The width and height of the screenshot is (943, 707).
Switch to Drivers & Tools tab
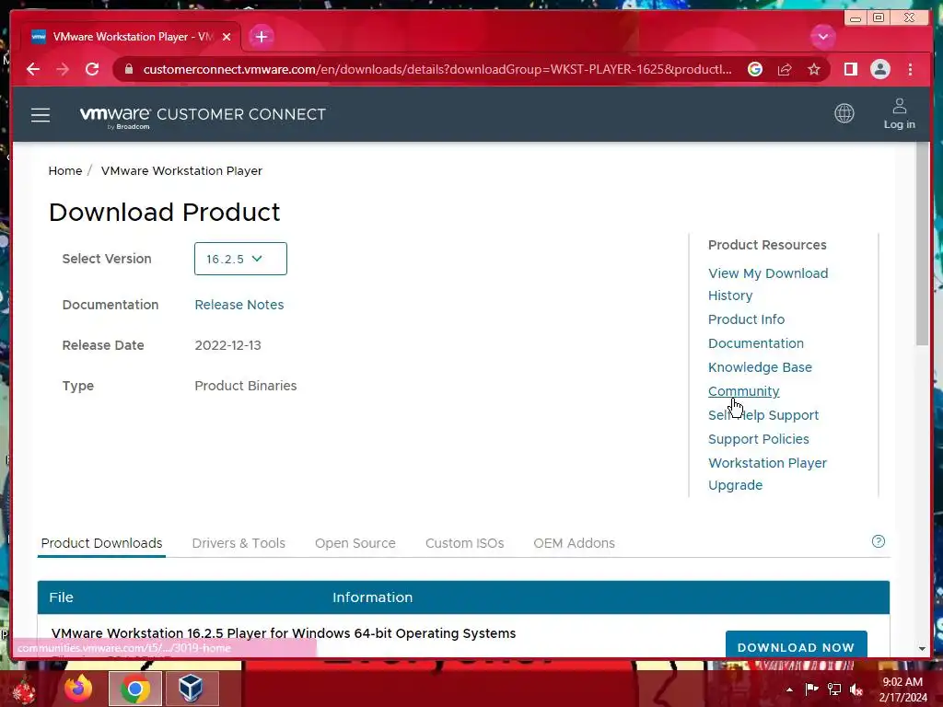239,543
